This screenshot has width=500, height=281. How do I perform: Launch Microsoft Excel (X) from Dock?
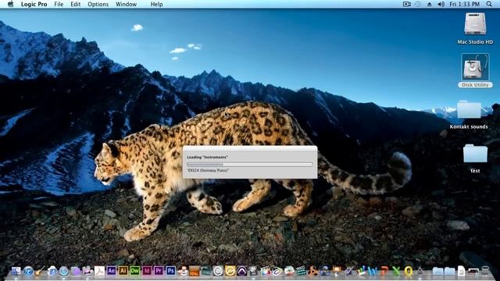click(396, 271)
